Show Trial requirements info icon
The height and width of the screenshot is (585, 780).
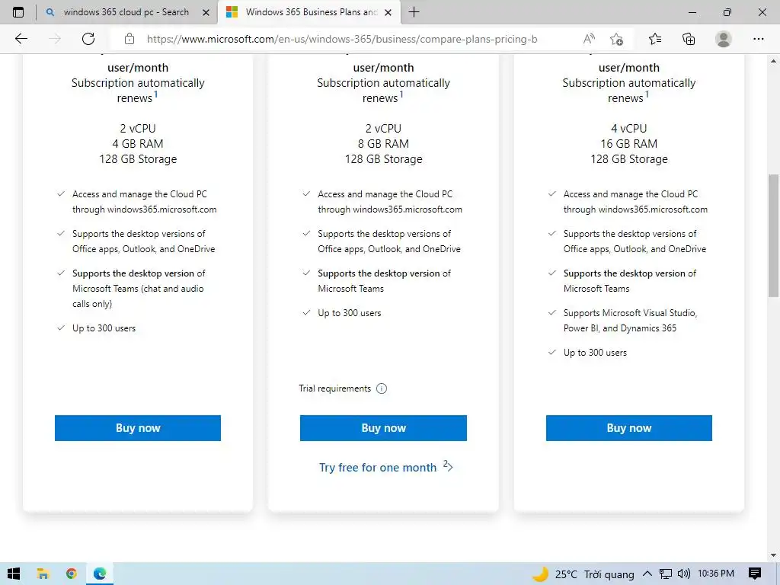[382, 388]
